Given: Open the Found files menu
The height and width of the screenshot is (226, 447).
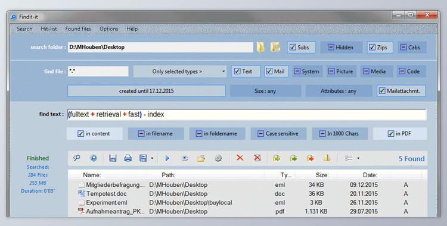Looking at the screenshot, I should tap(78, 29).
